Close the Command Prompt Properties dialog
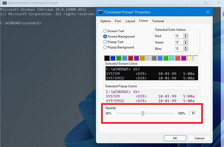The image size is (224, 147). click(x=208, y=12)
